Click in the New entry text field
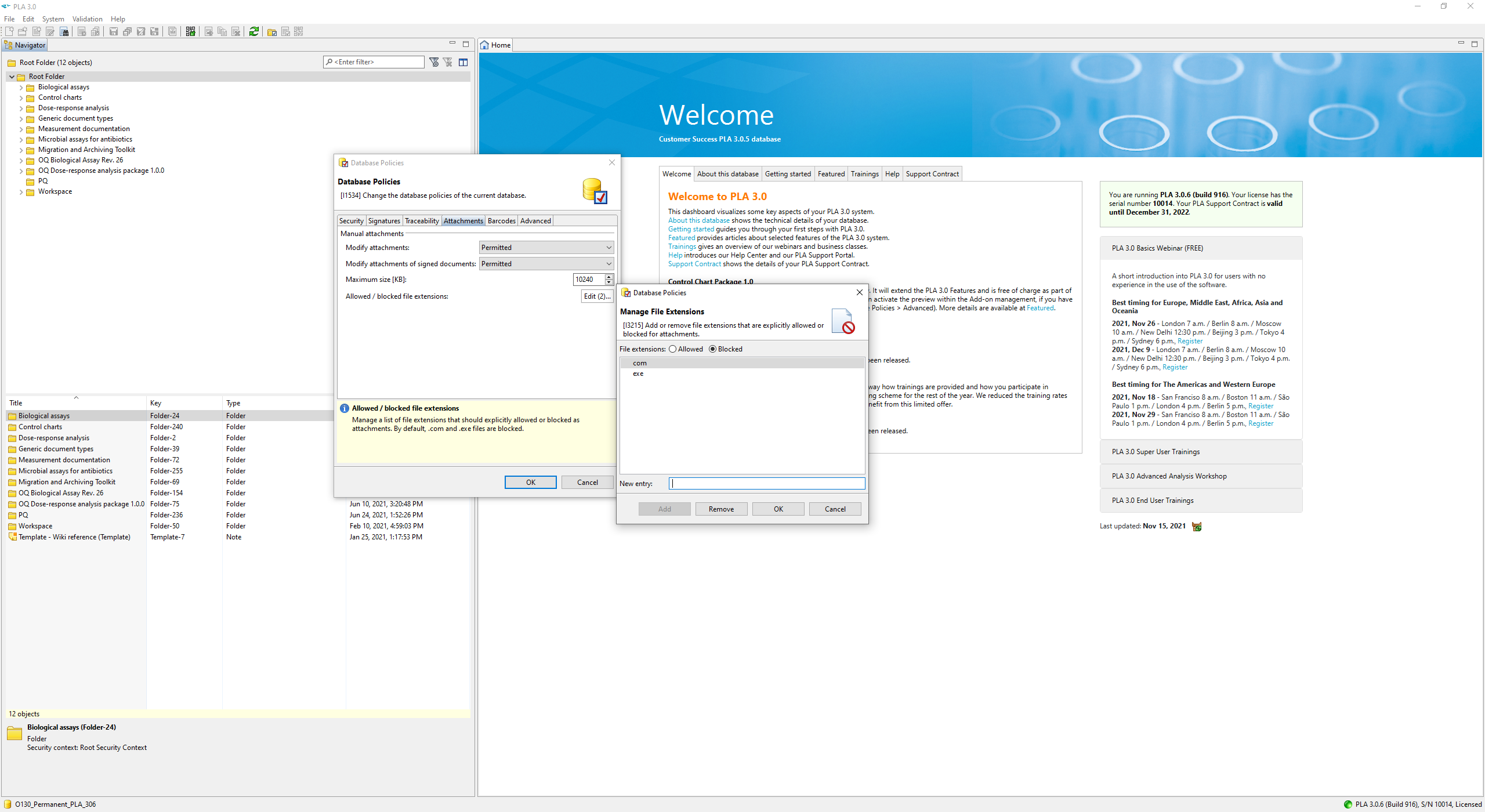Viewport: 1485px width, 812px height. tap(767, 483)
